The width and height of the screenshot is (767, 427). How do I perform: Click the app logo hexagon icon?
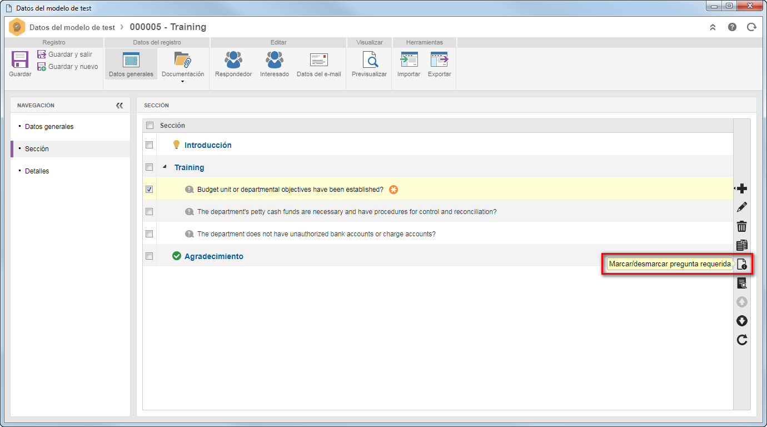pyautogui.click(x=17, y=27)
